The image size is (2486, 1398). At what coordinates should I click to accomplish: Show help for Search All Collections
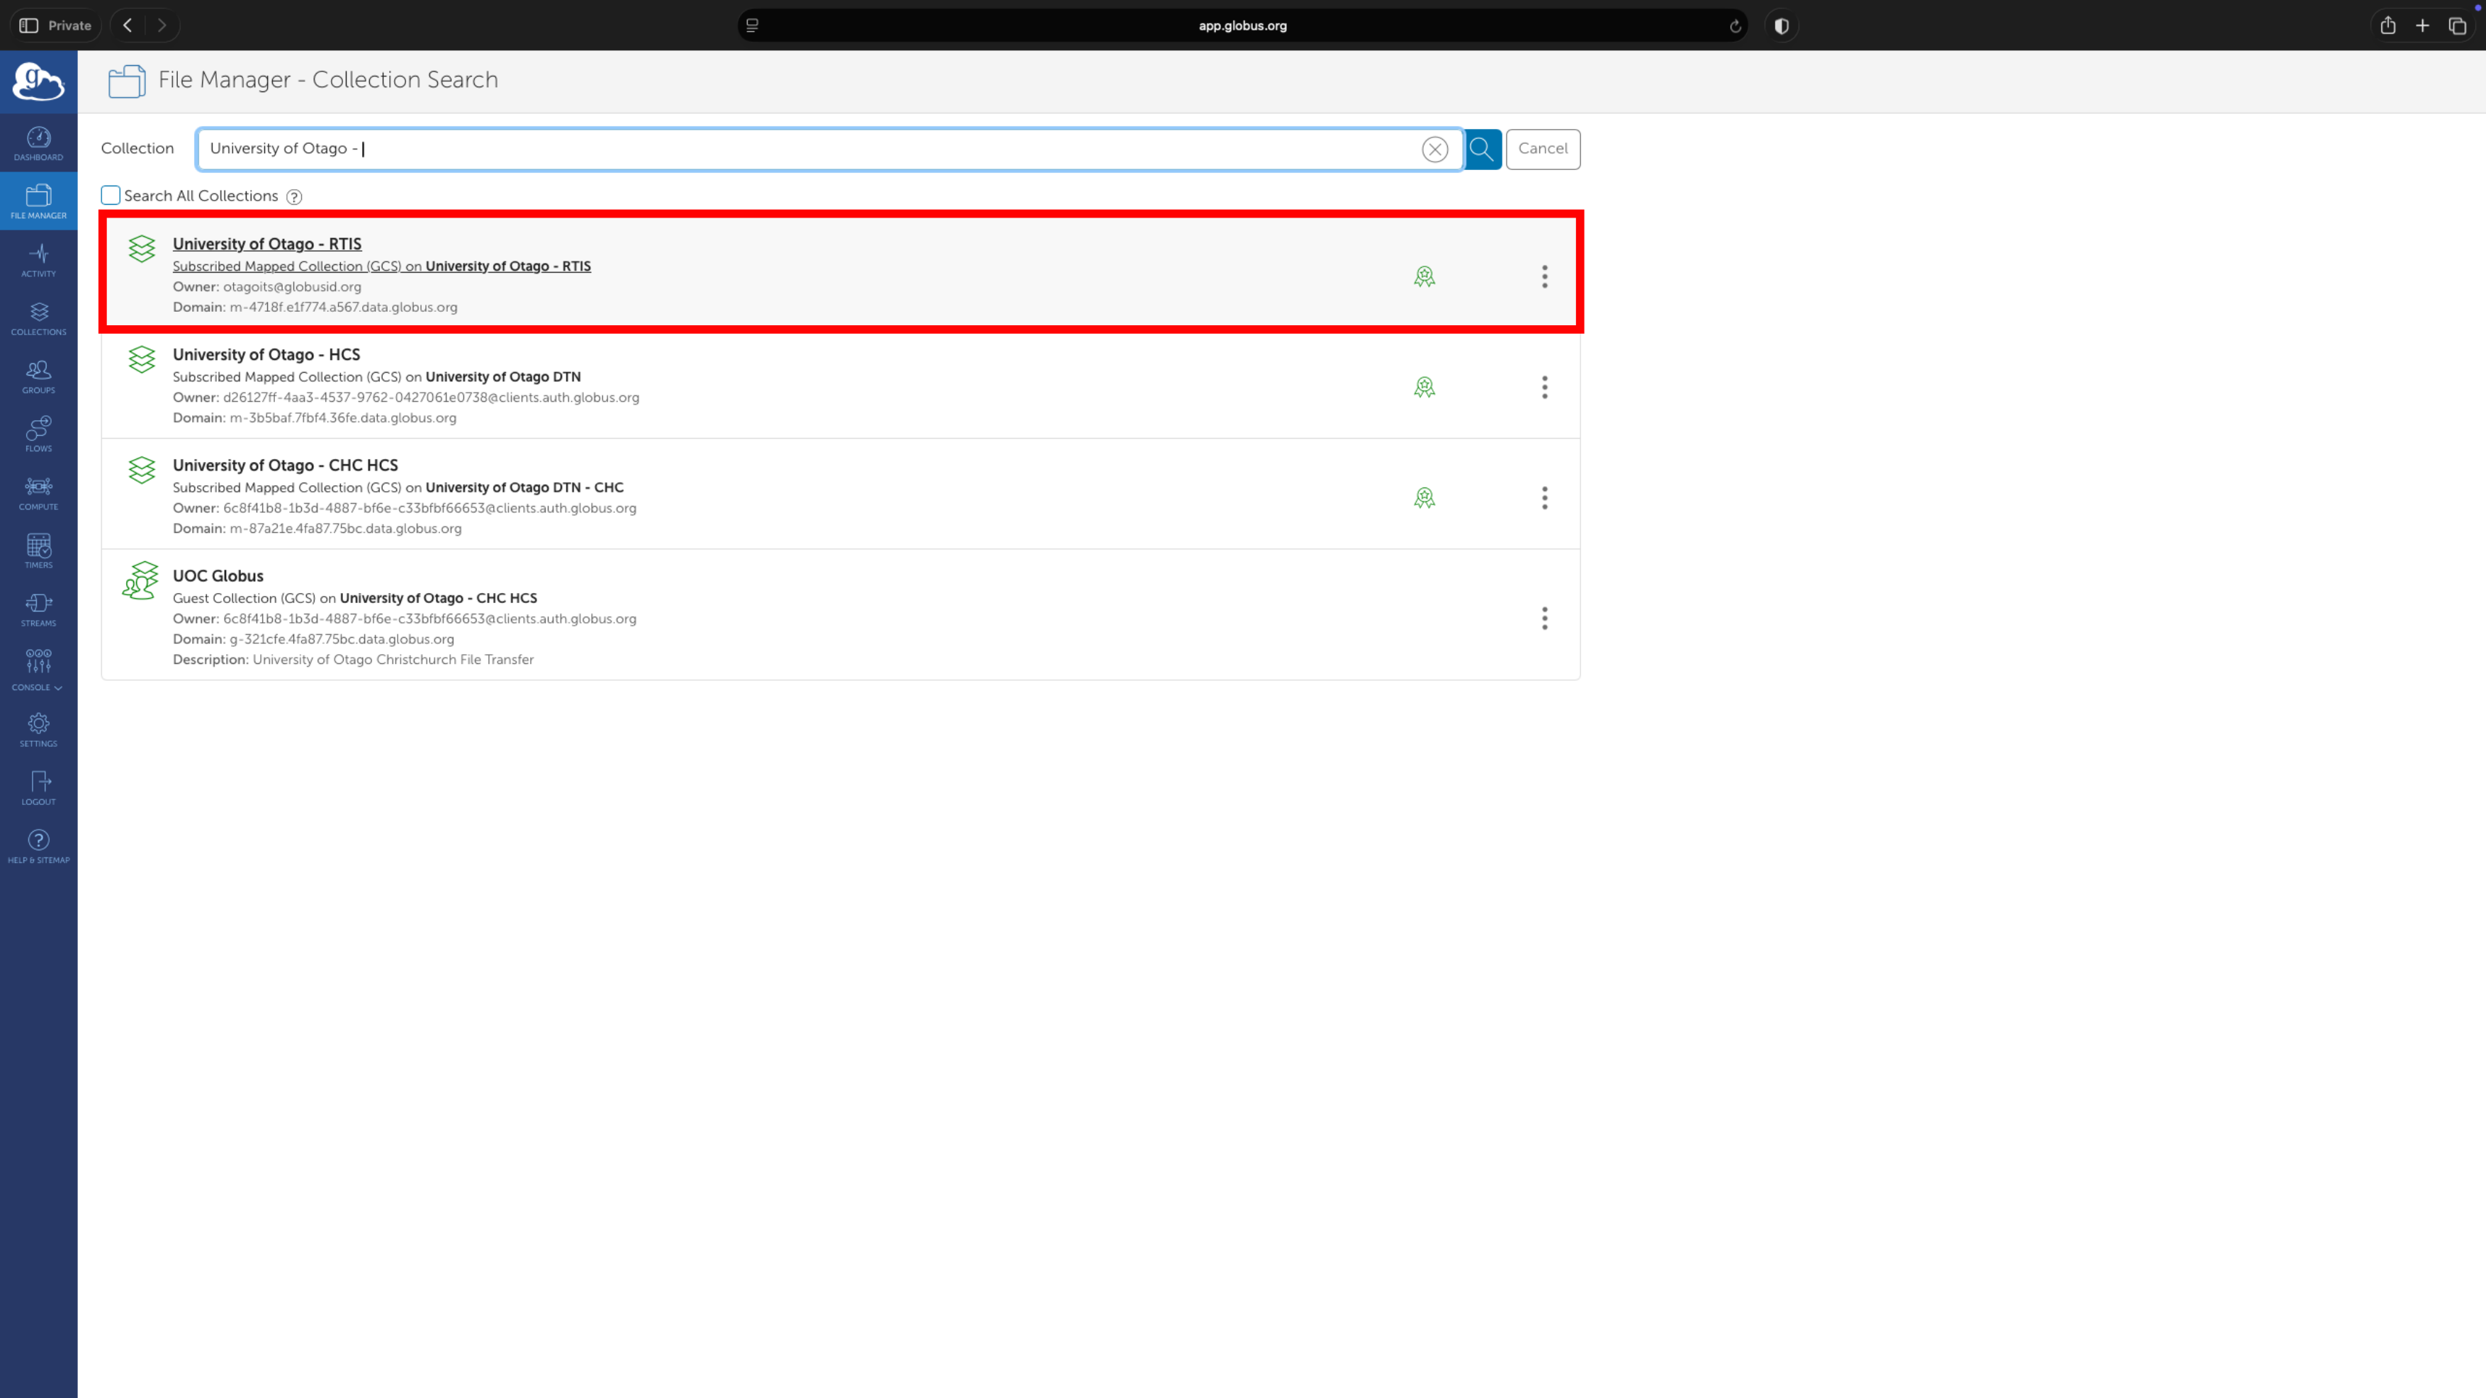[x=294, y=197]
